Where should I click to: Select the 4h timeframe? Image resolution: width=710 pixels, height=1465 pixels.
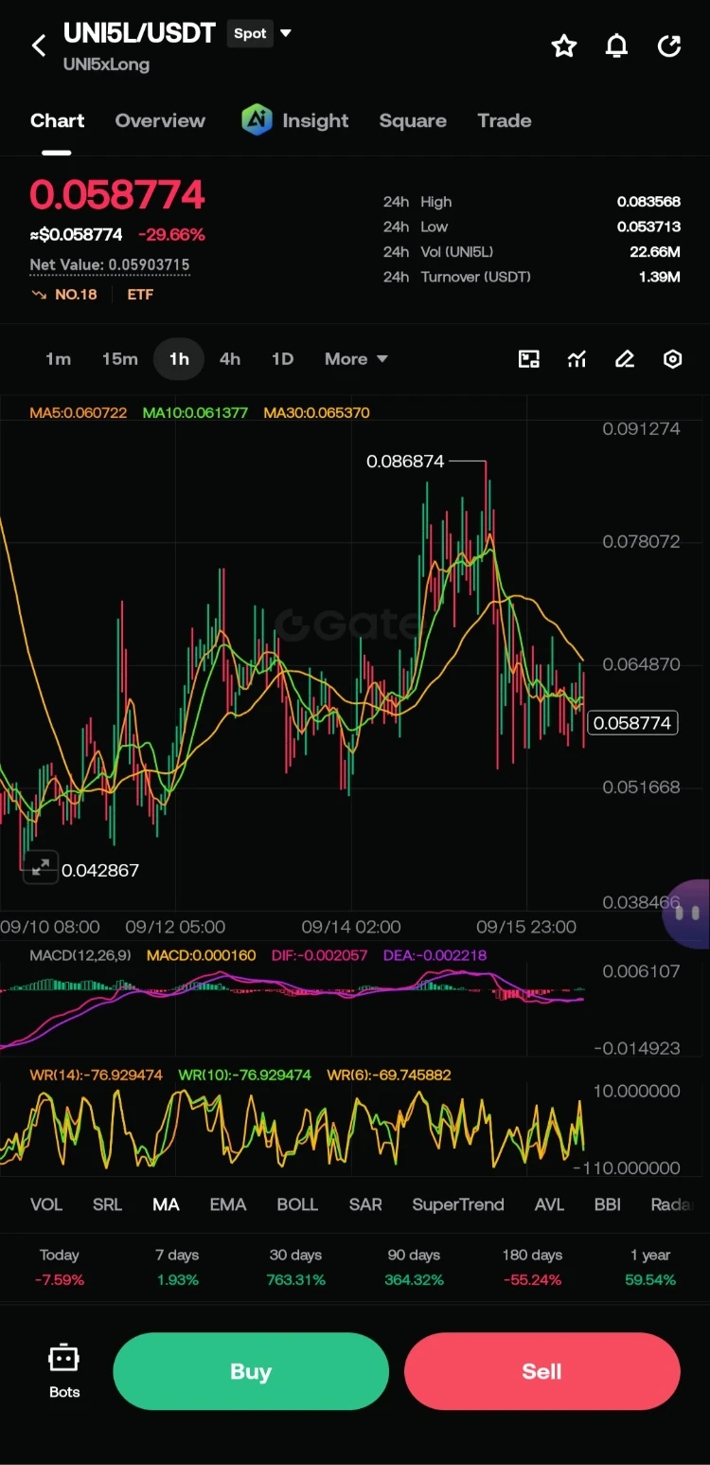point(230,359)
